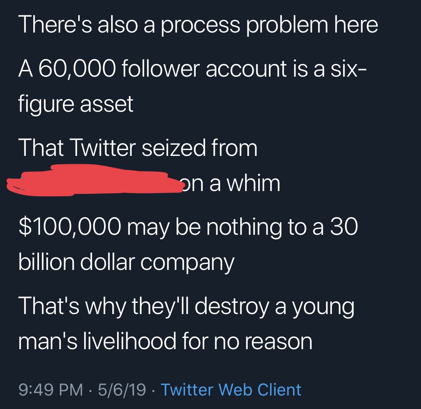Click the phrase 'billion dollar'
This screenshot has height=409, width=421.
click(x=77, y=262)
